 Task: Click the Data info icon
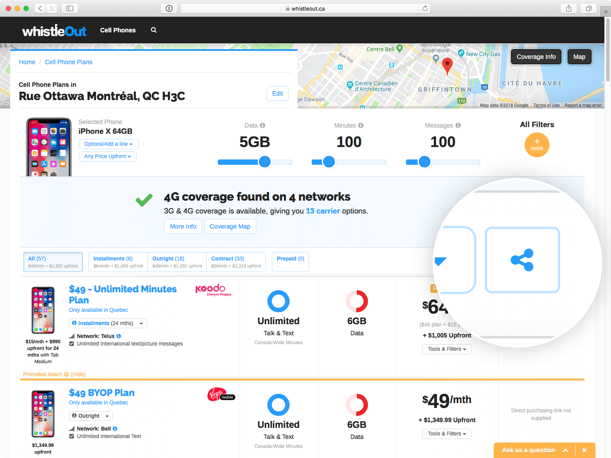[x=263, y=125]
